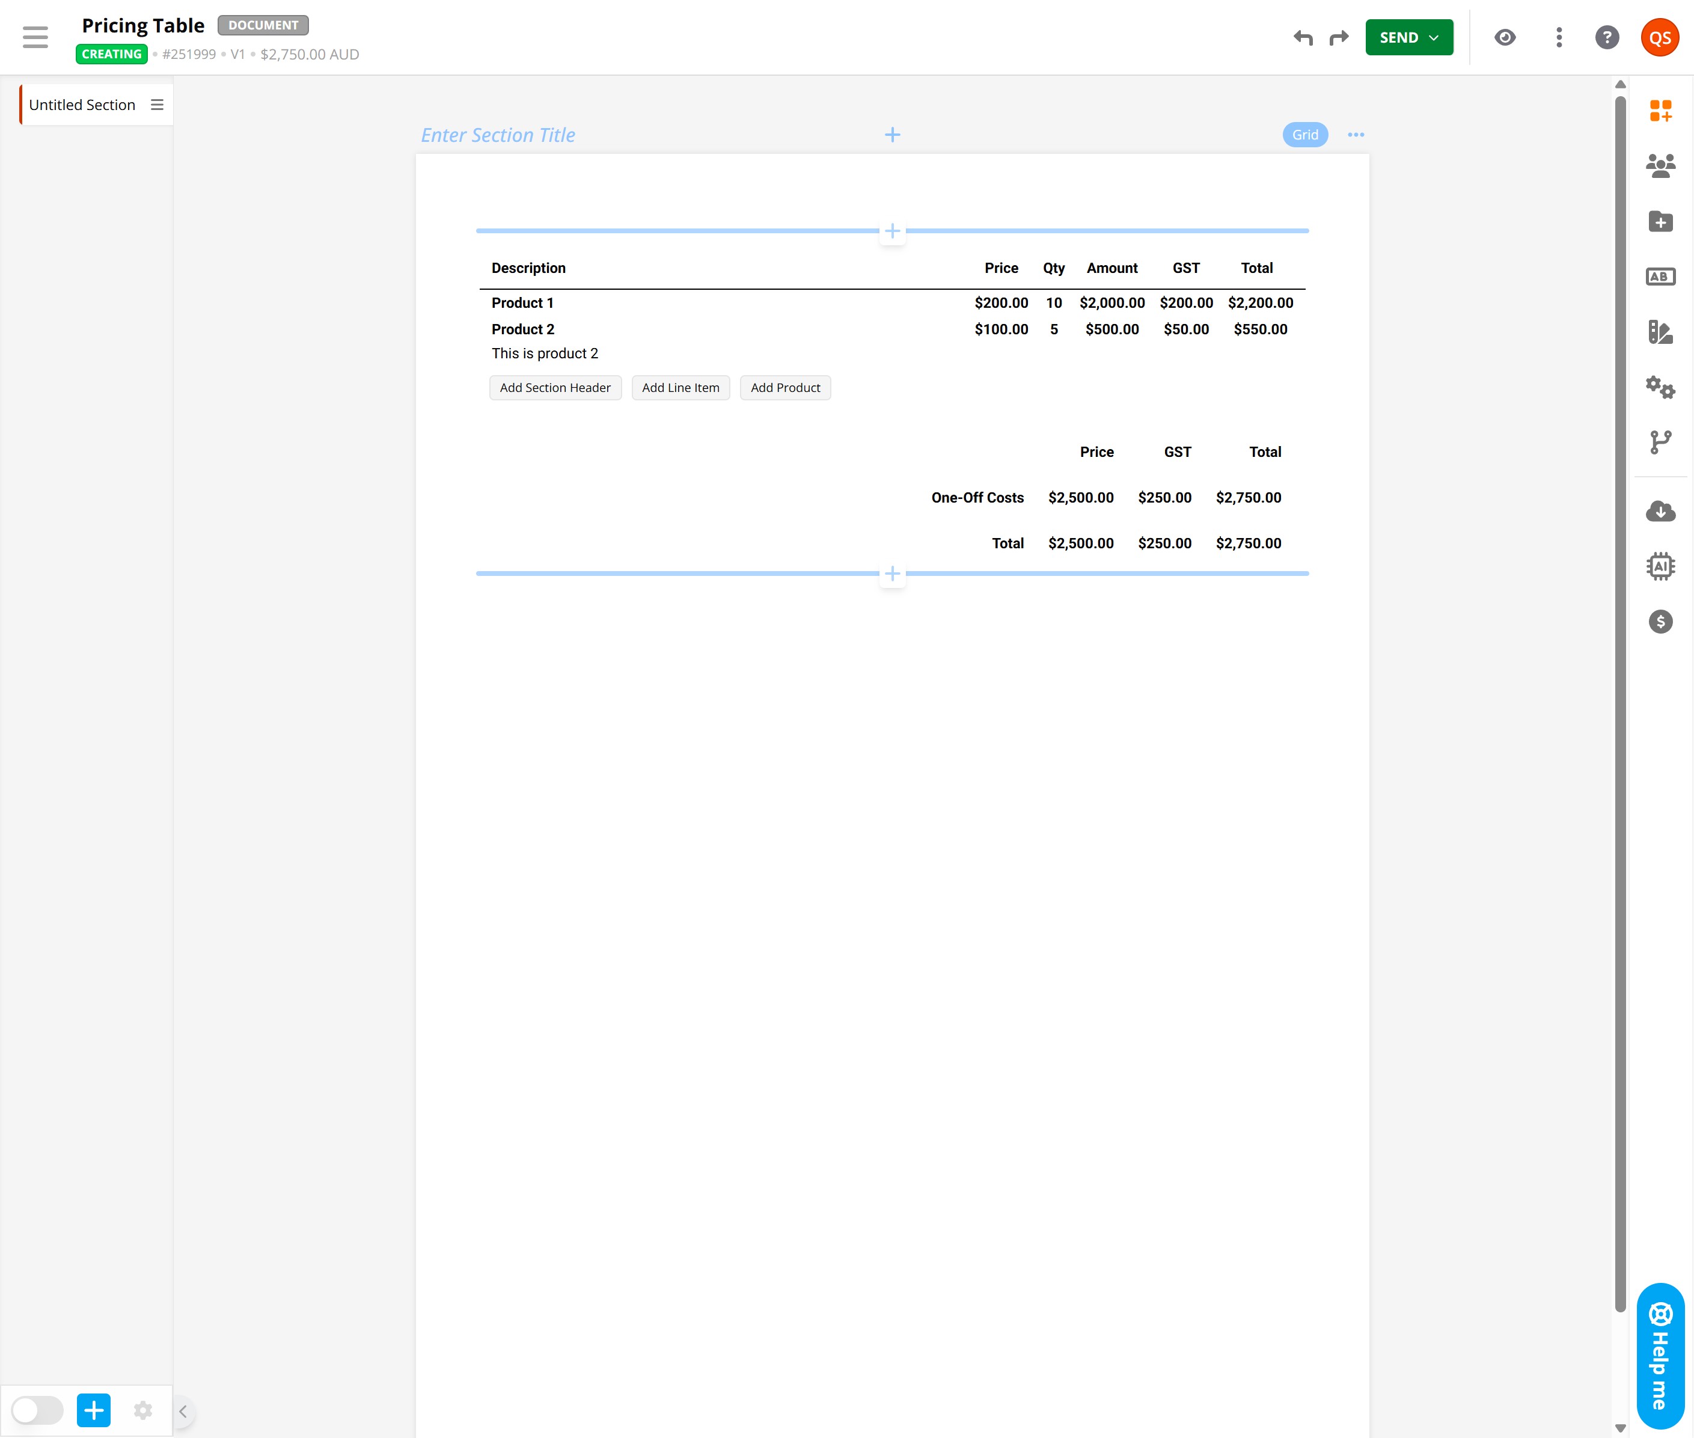Viewport: 1694px width, 1438px height.
Task: Open the AB text fields icon
Action: pyautogui.click(x=1660, y=277)
